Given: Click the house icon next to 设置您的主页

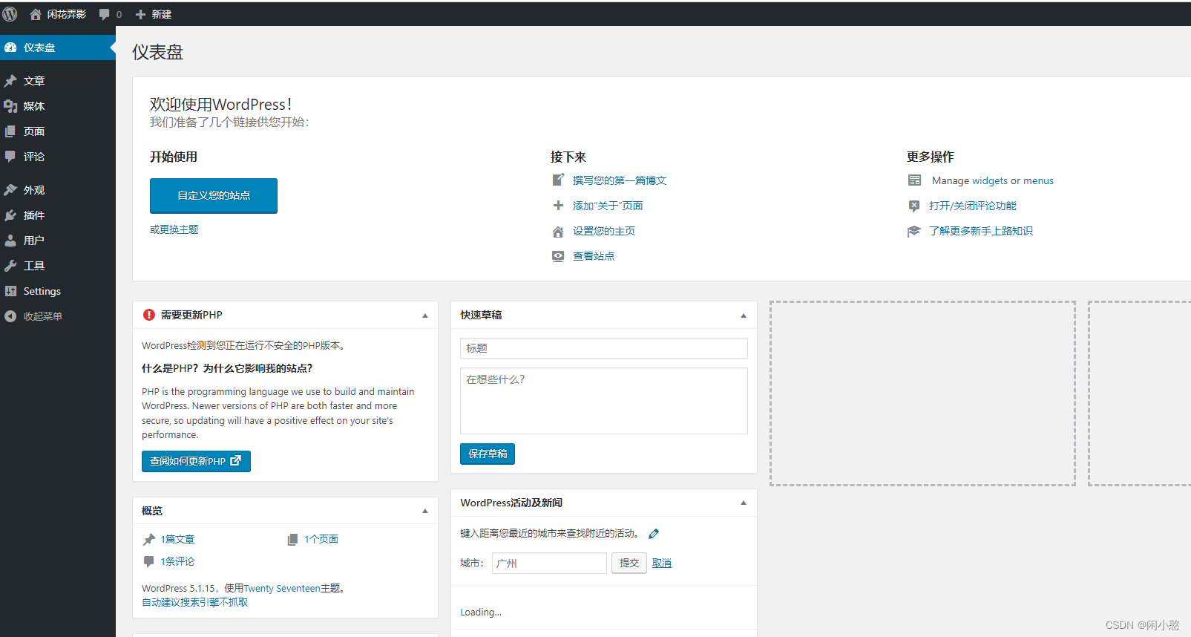Looking at the screenshot, I should pos(558,232).
